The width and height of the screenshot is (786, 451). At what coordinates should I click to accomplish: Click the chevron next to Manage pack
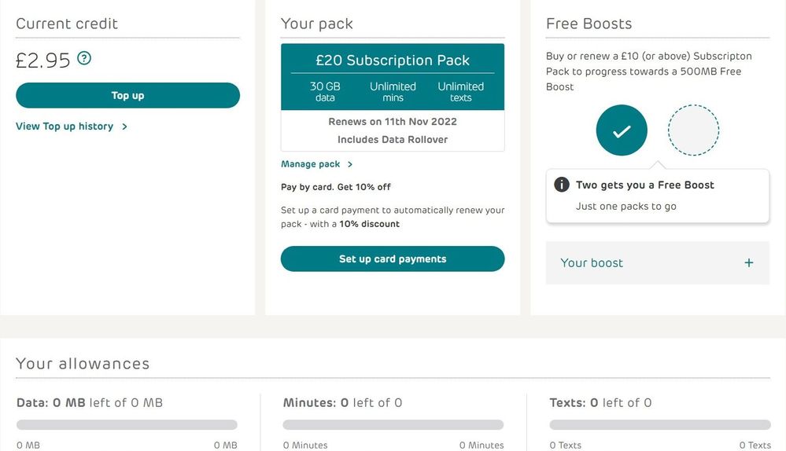(x=350, y=164)
